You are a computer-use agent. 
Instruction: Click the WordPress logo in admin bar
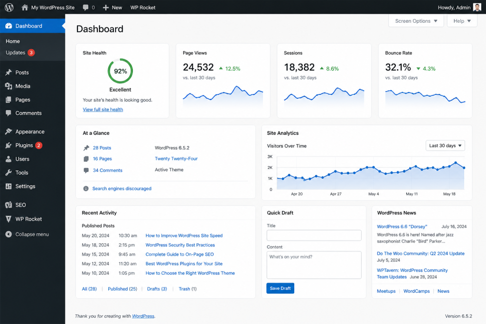(9, 8)
